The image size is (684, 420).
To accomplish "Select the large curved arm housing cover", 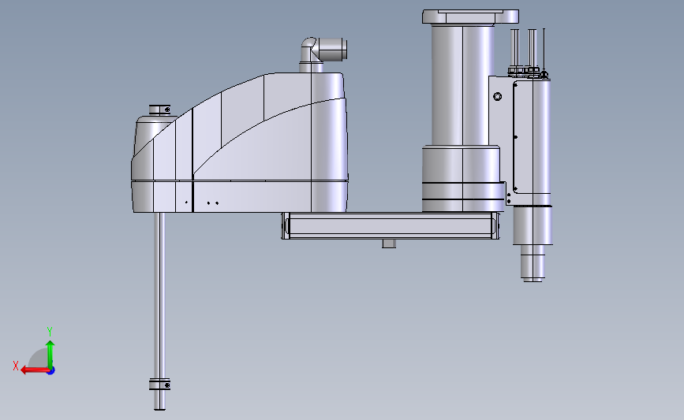I will tap(240, 143).
